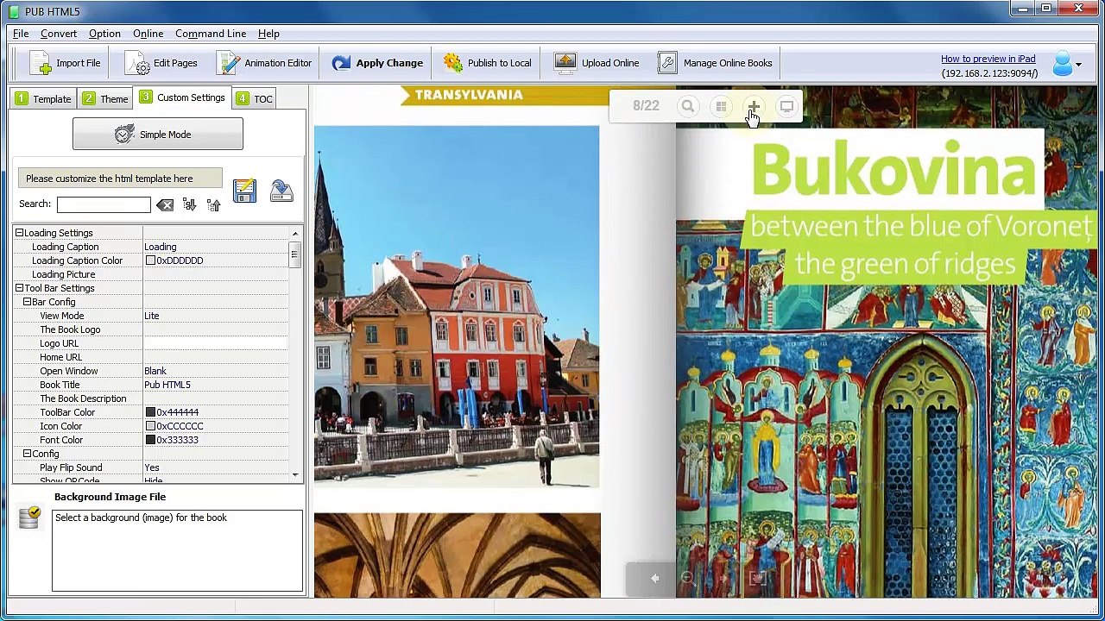Open the Help menu
1105x621 pixels.
click(x=268, y=34)
